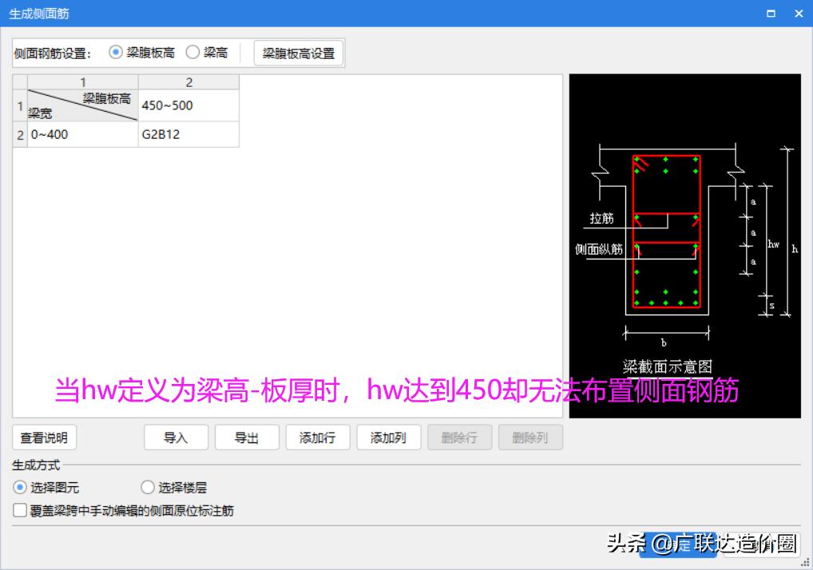This screenshot has height=570, width=813.
Task: Add a column with 添加列
Action: [x=388, y=437]
